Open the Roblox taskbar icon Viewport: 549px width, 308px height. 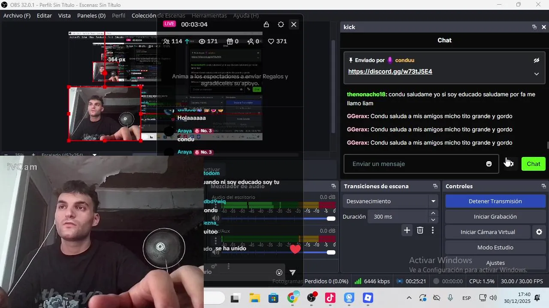tap(368, 298)
